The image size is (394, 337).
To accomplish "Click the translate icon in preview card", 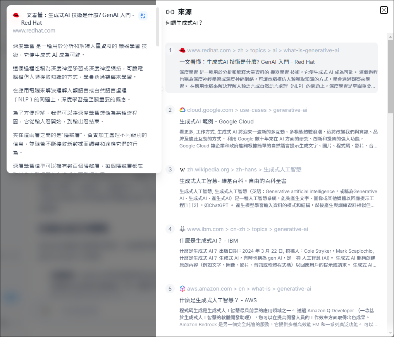I will click(143, 16).
